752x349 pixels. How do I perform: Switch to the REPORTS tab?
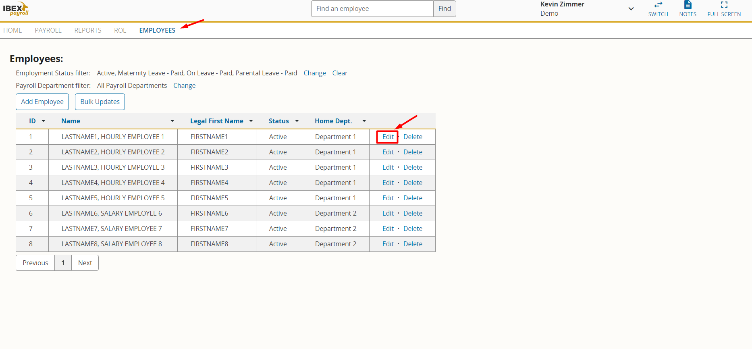click(88, 30)
